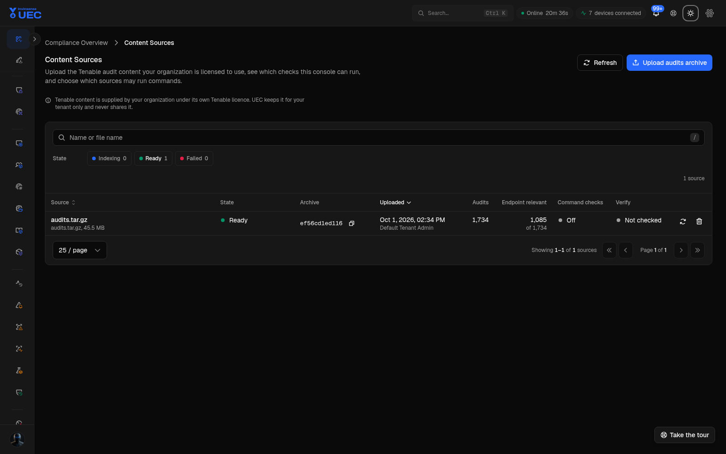Viewport: 726px width, 454px height.
Task: Go to the next page arrow
Action: coord(681,250)
